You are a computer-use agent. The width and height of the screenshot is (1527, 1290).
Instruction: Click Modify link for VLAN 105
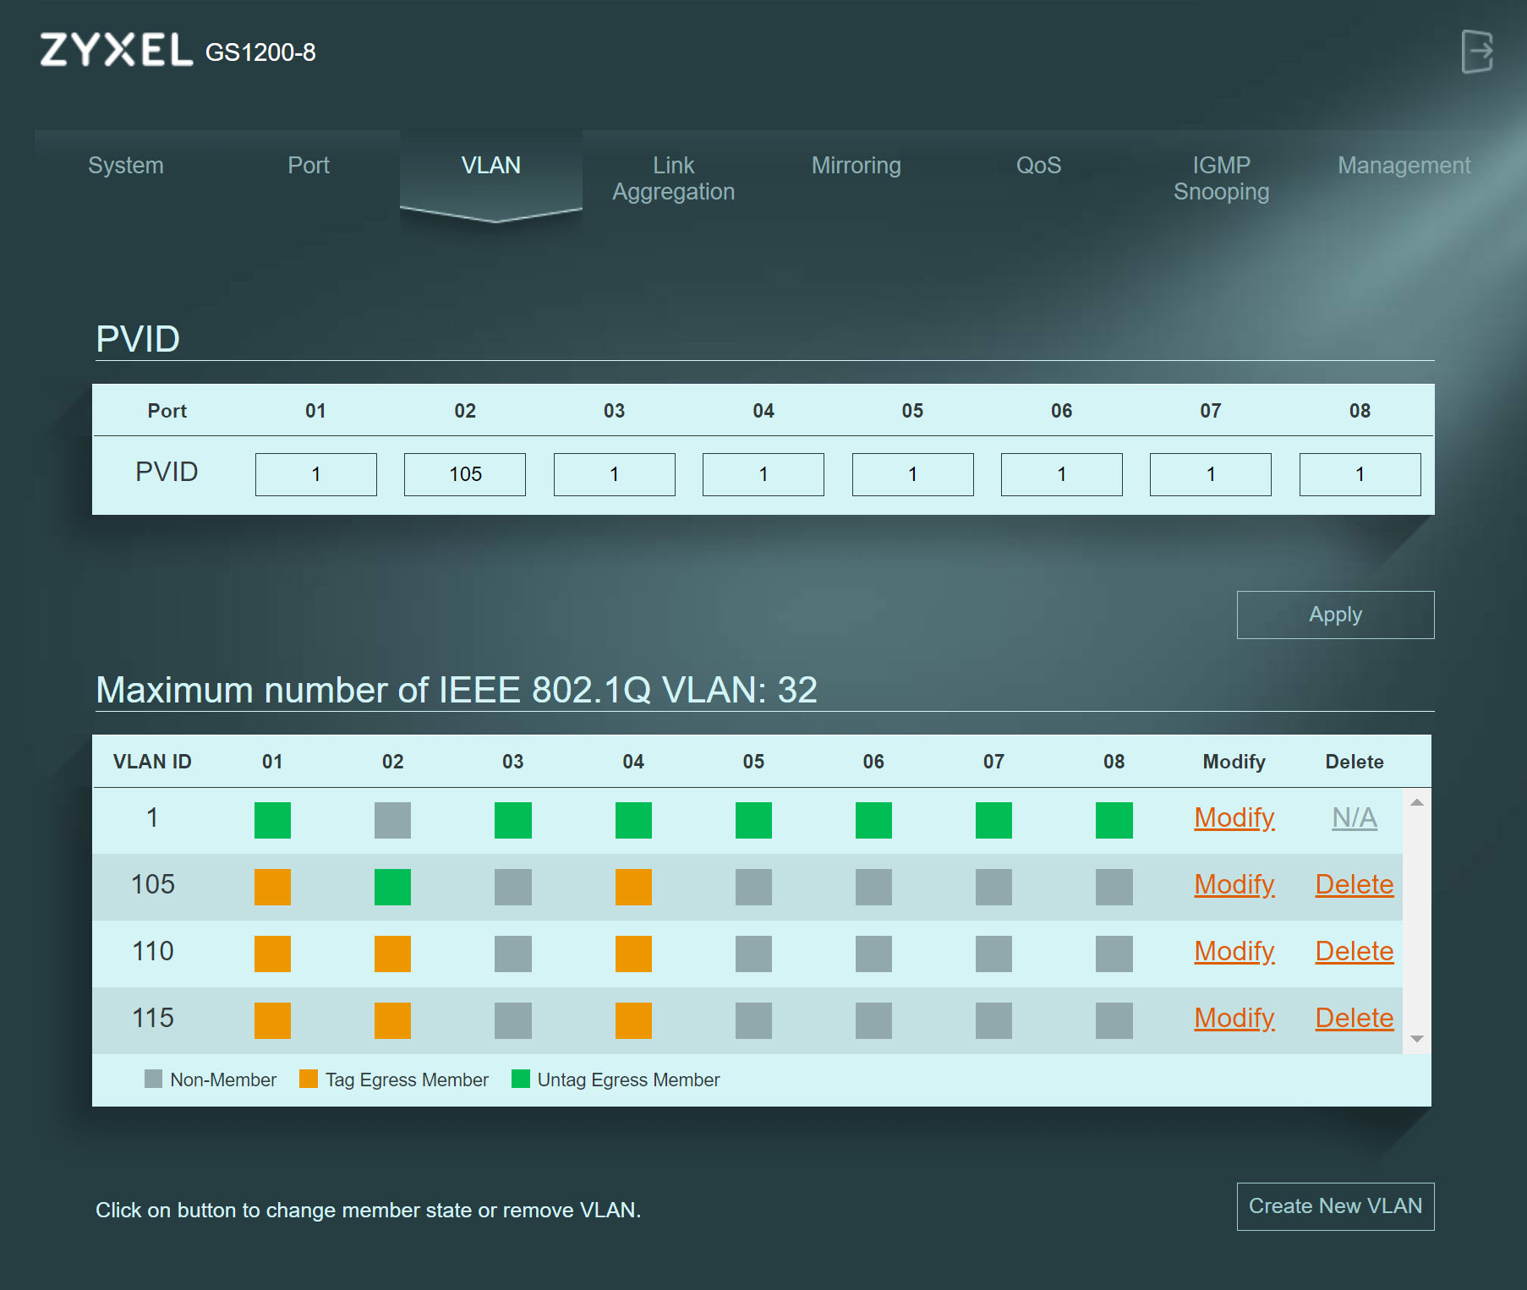click(1234, 884)
